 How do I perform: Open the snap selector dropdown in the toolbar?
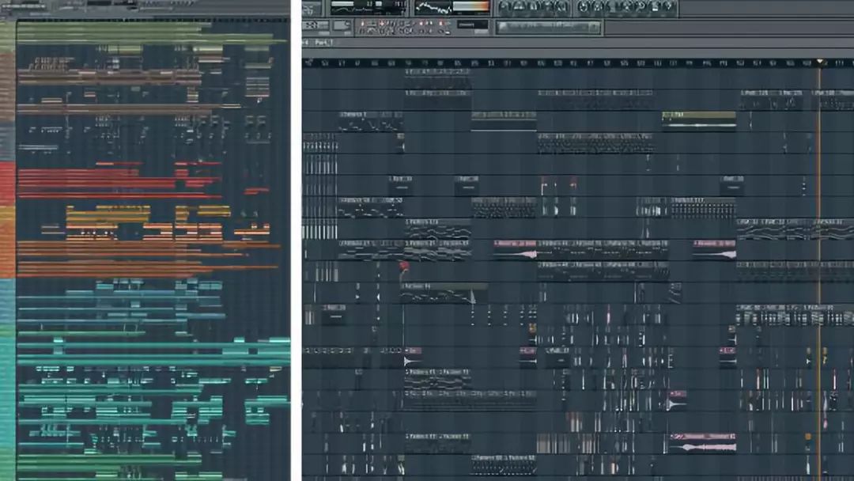472,25
